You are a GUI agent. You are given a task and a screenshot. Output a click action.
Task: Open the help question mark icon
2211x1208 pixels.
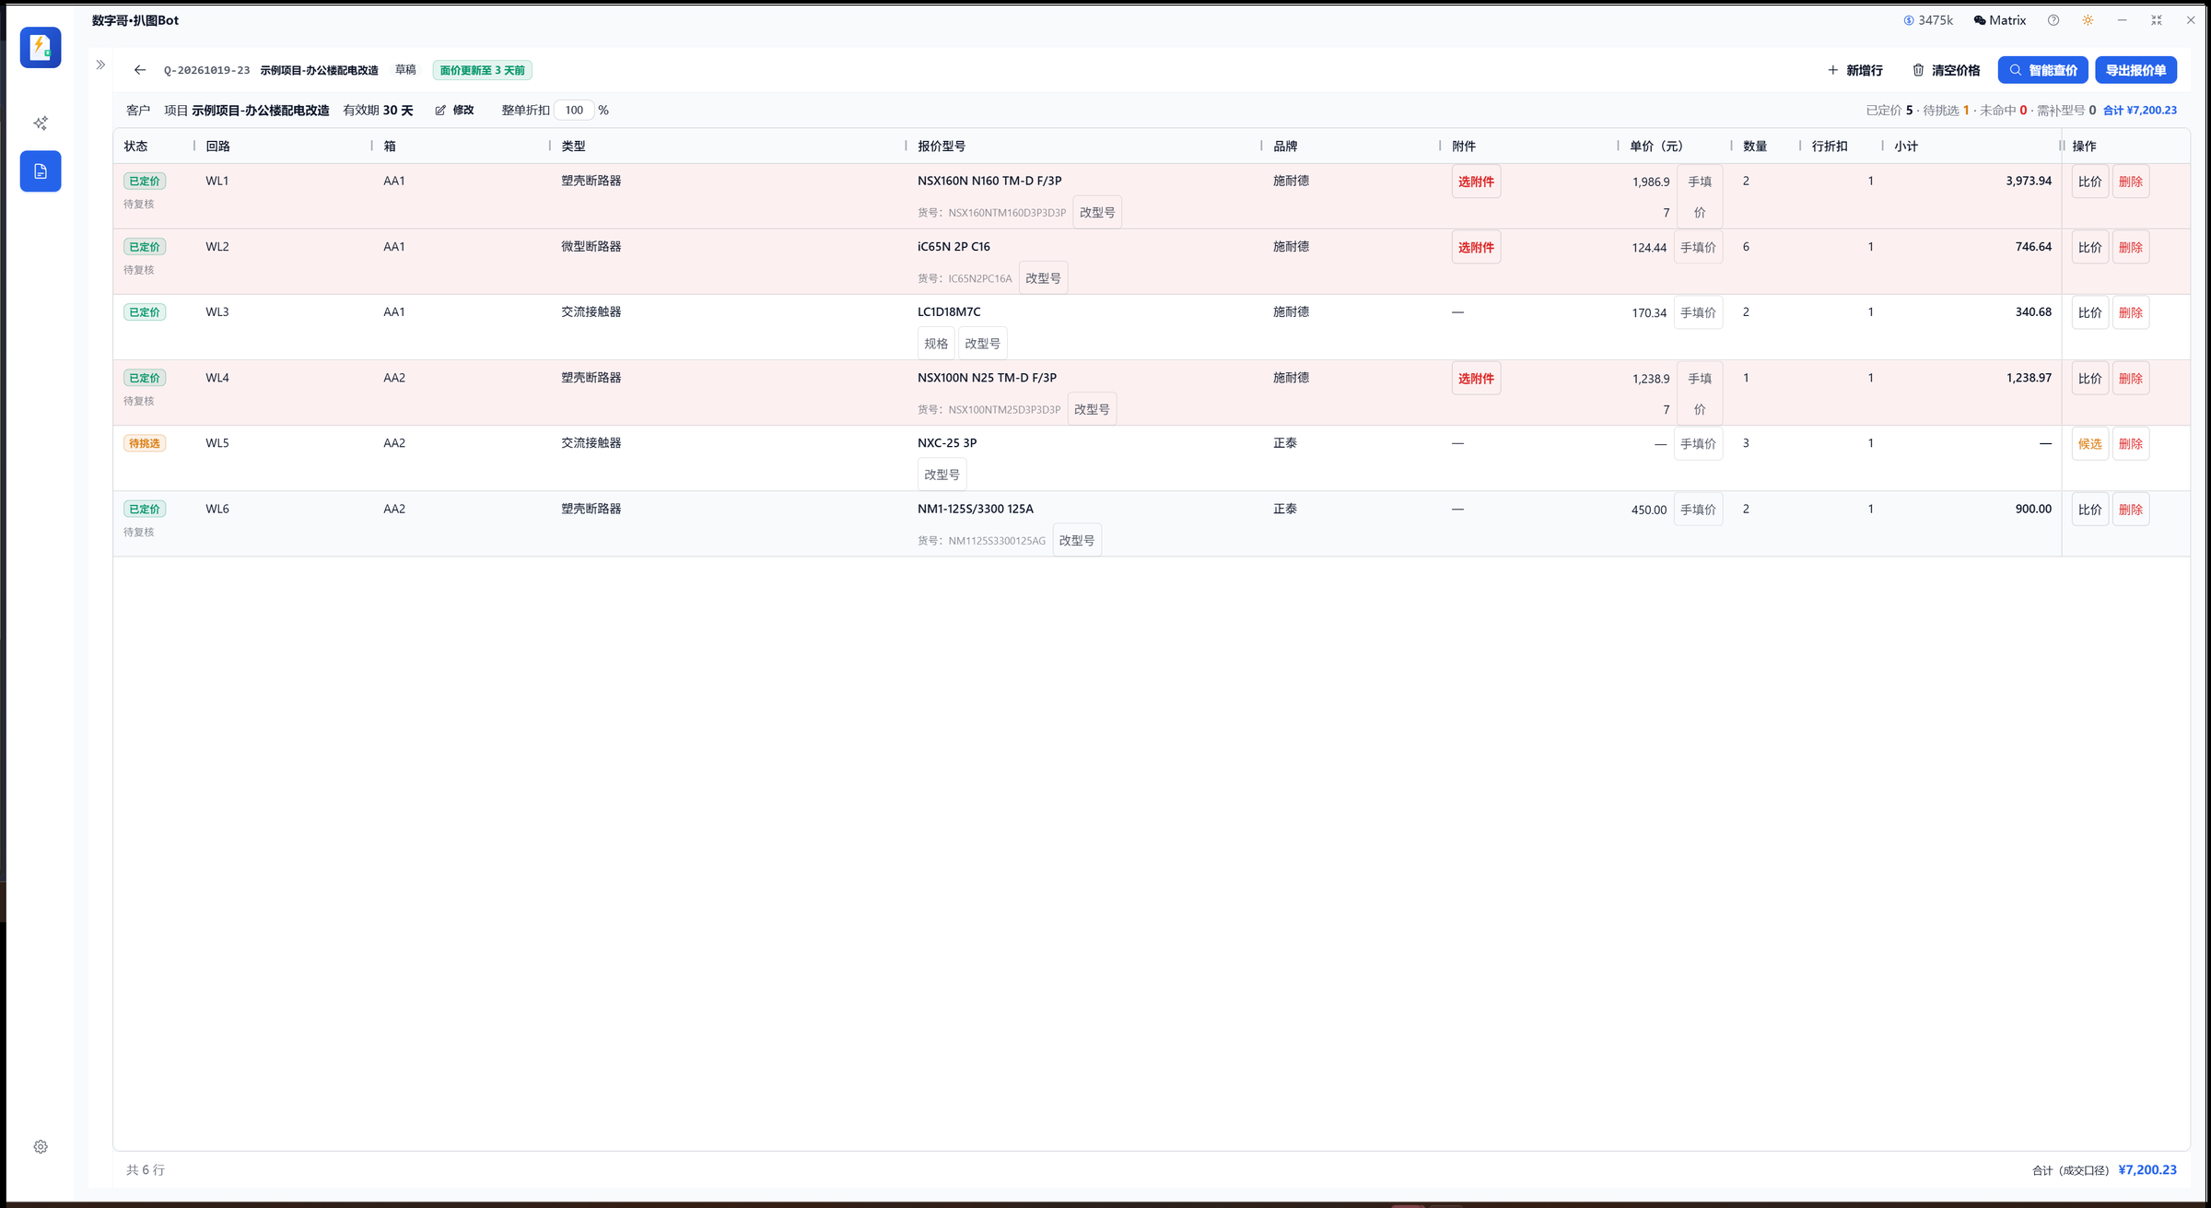point(2053,20)
